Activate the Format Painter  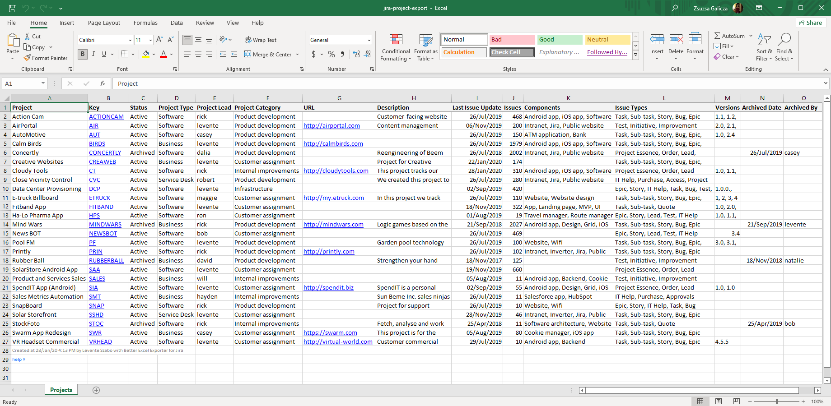46,58
